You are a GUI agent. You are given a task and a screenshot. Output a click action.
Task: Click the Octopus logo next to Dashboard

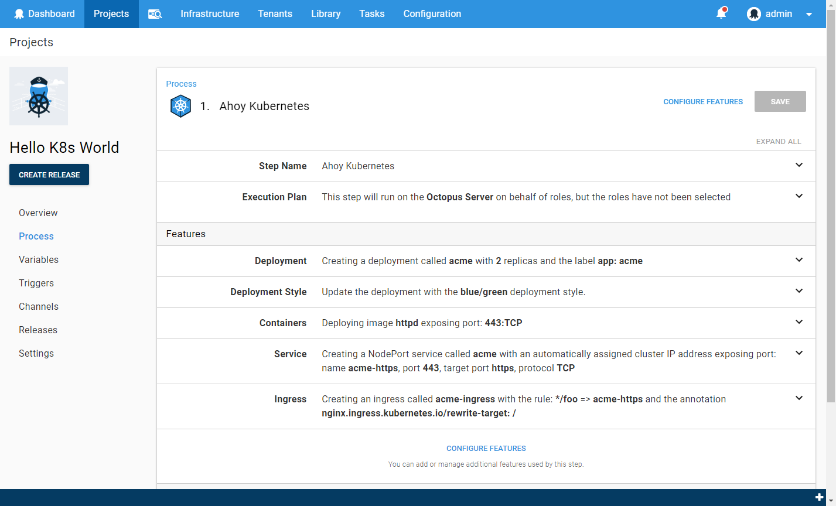19,14
